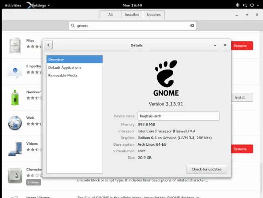Click the Activities button

13,5
